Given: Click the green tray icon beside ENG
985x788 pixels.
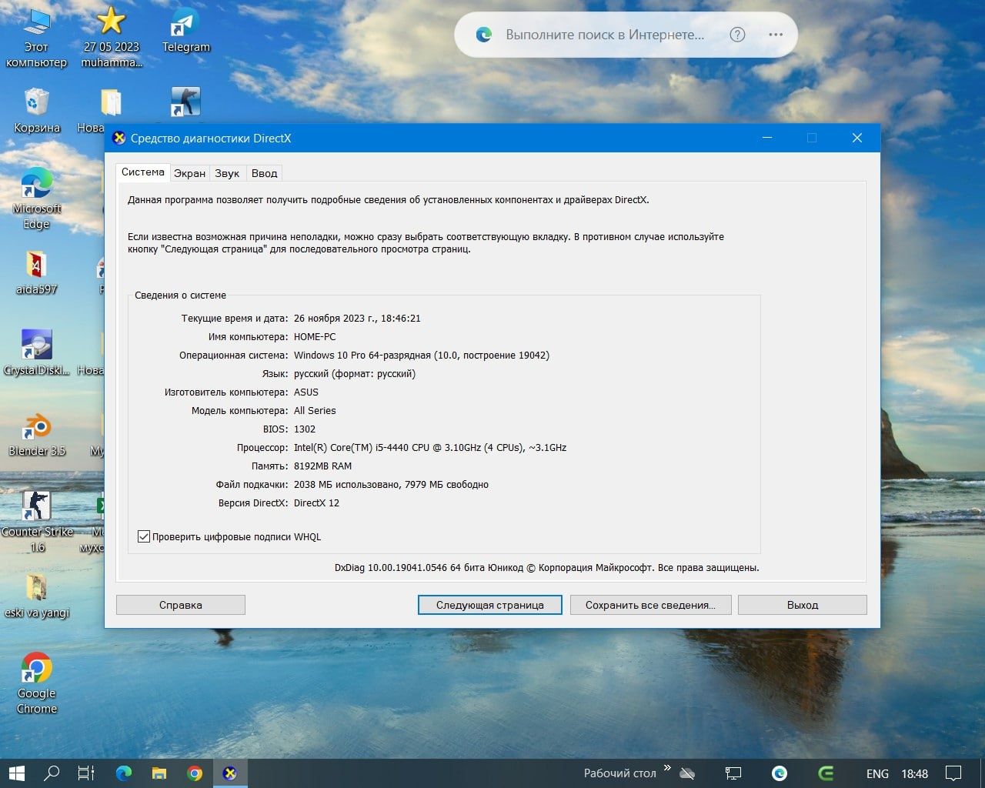Looking at the screenshot, I should tap(826, 773).
